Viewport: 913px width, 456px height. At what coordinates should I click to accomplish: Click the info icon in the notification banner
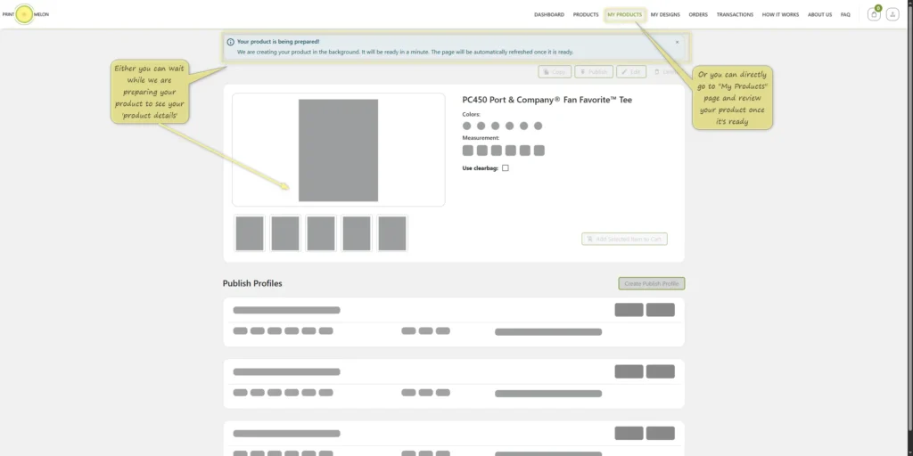click(231, 42)
